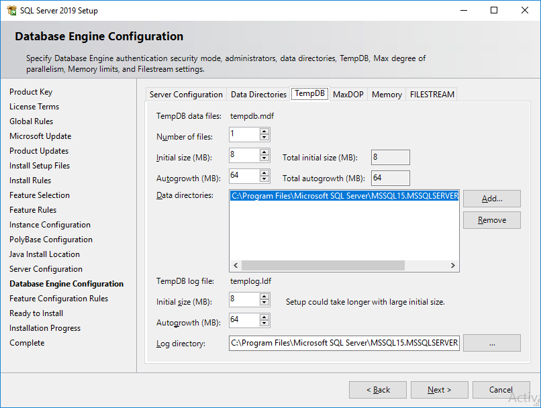This screenshot has width=541, height=408.
Task: Click Complete step in sidebar
Action: (x=27, y=343)
